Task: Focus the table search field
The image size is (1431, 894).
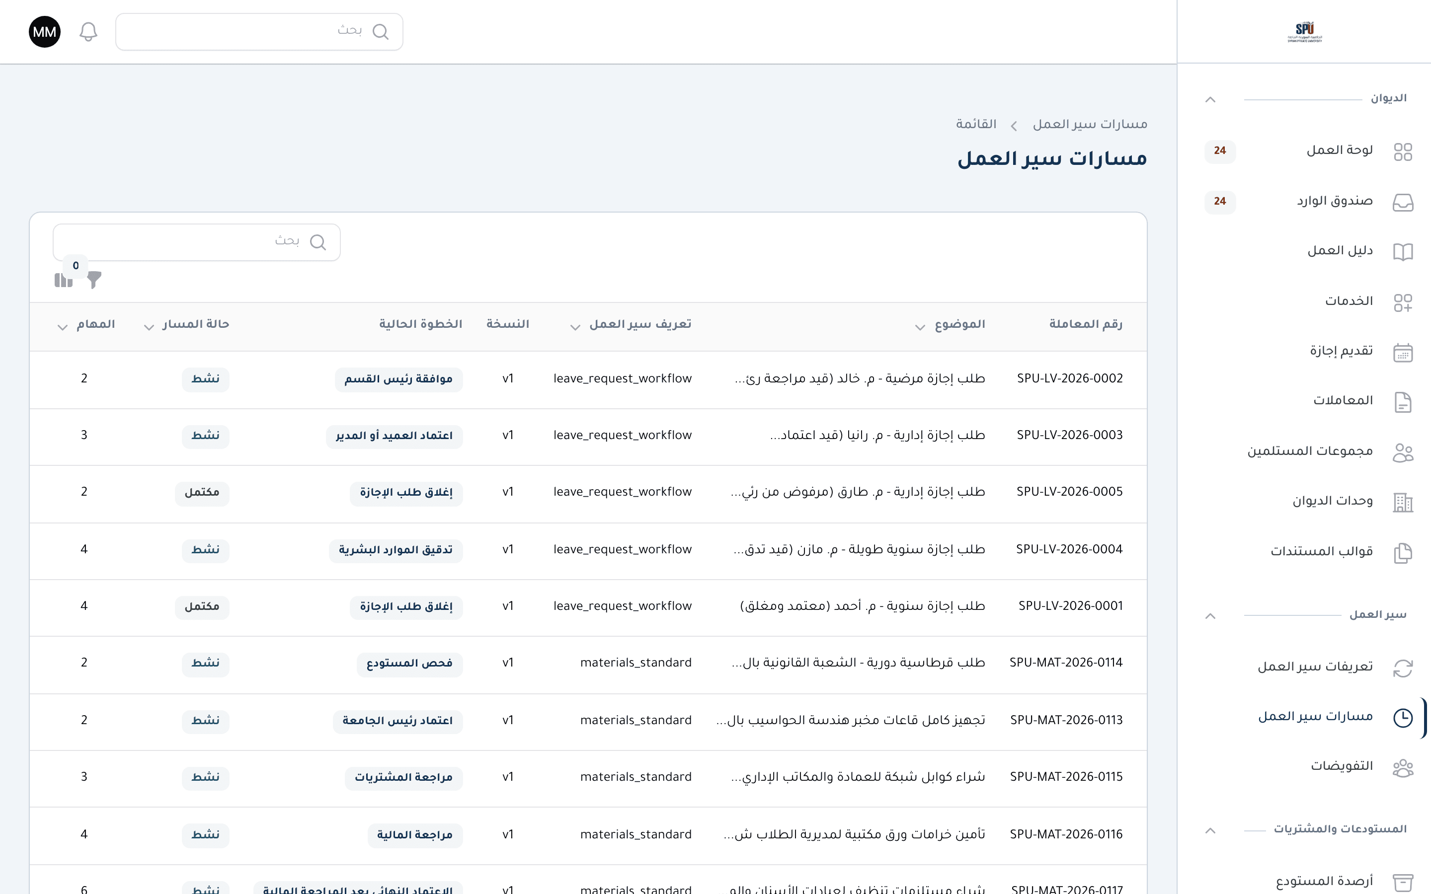Action: 196,242
